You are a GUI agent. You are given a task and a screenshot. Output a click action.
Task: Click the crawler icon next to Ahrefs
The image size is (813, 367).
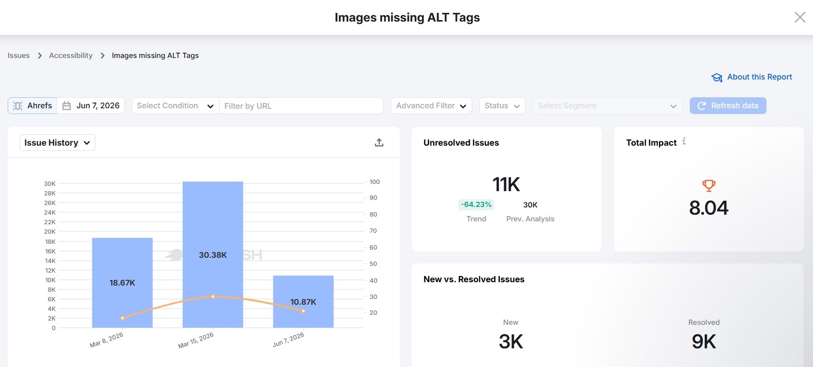(x=18, y=106)
